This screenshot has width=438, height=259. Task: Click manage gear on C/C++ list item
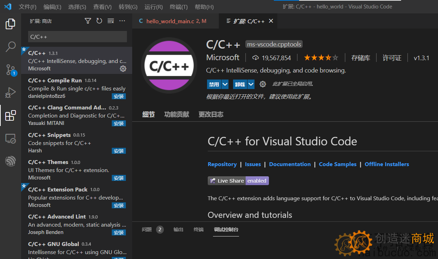tap(123, 69)
